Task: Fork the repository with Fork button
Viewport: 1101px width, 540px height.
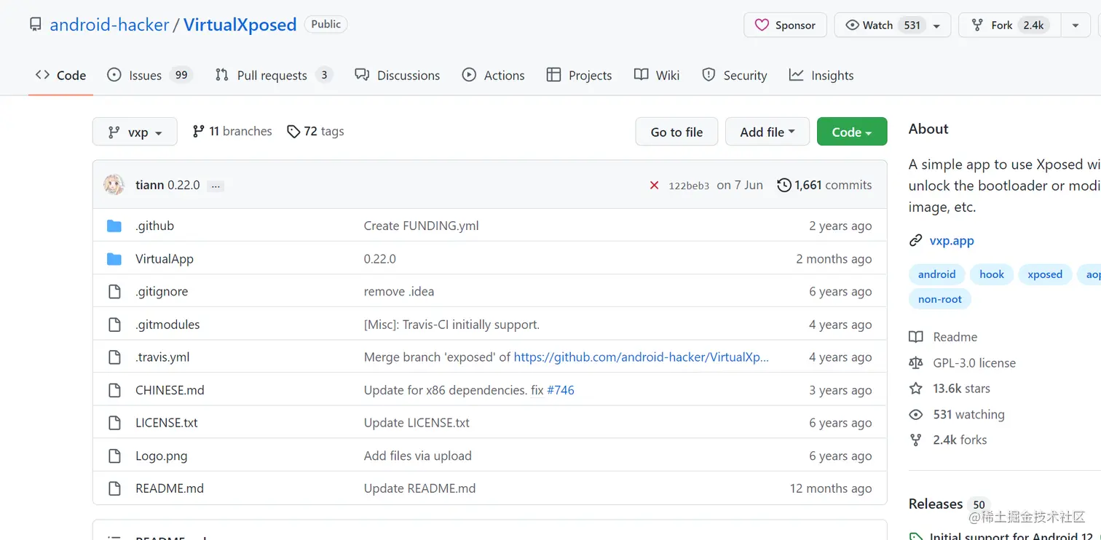Action: click(1009, 25)
